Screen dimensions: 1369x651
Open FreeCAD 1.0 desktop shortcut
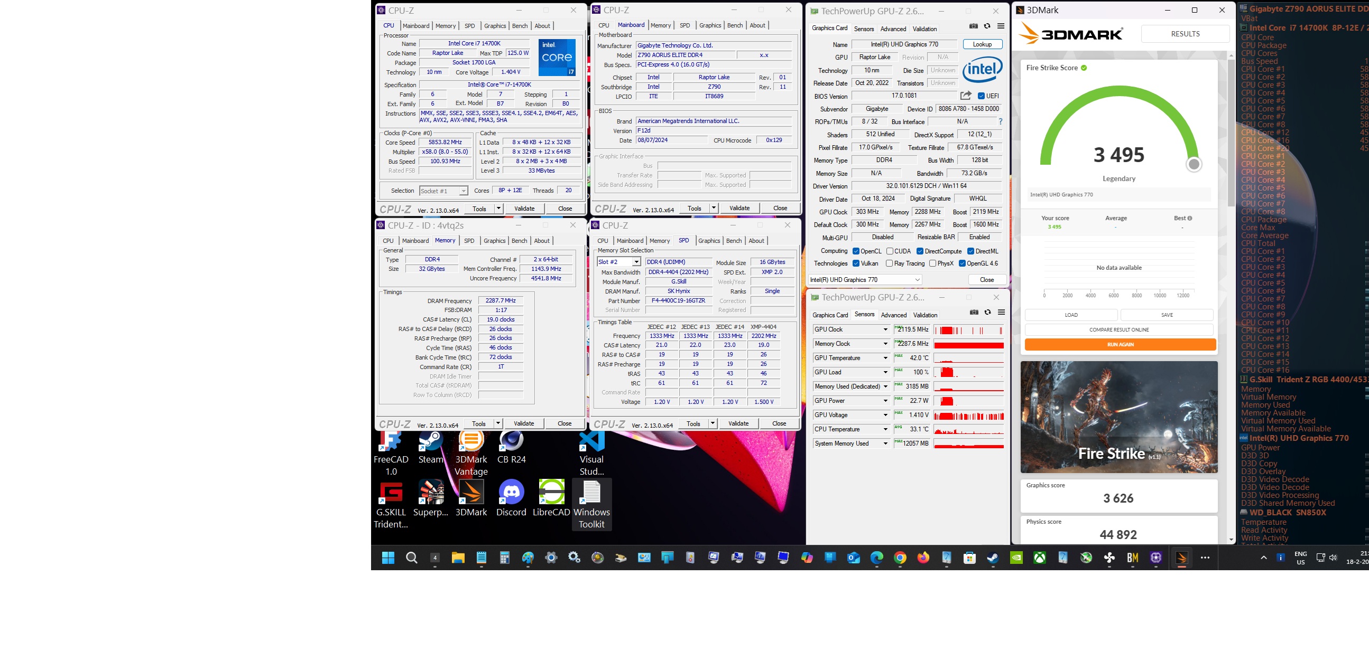[391, 453]
